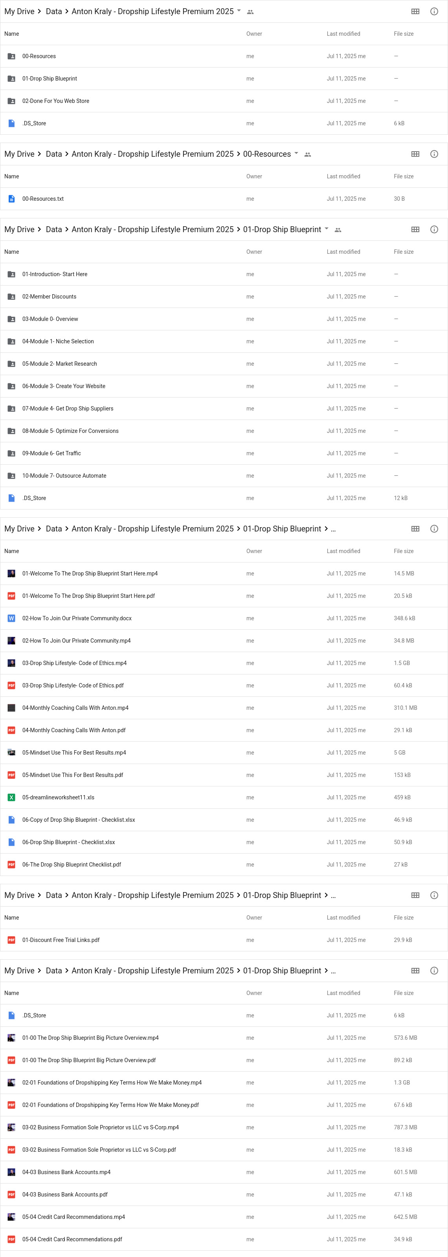The image size is (448, 1257).
Task: Click PDF icon of 06-The Drop Ship Blueprint Checklist.pdf
Action: pyautogui.click(x=11, y=865)
